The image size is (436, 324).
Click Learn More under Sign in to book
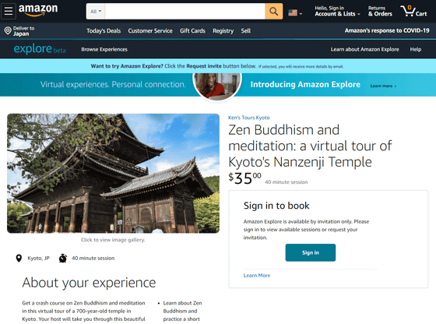pos(257,276)
